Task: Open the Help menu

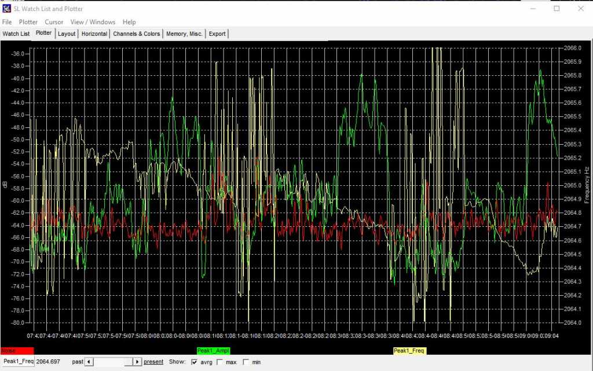Action: point(129,22)
